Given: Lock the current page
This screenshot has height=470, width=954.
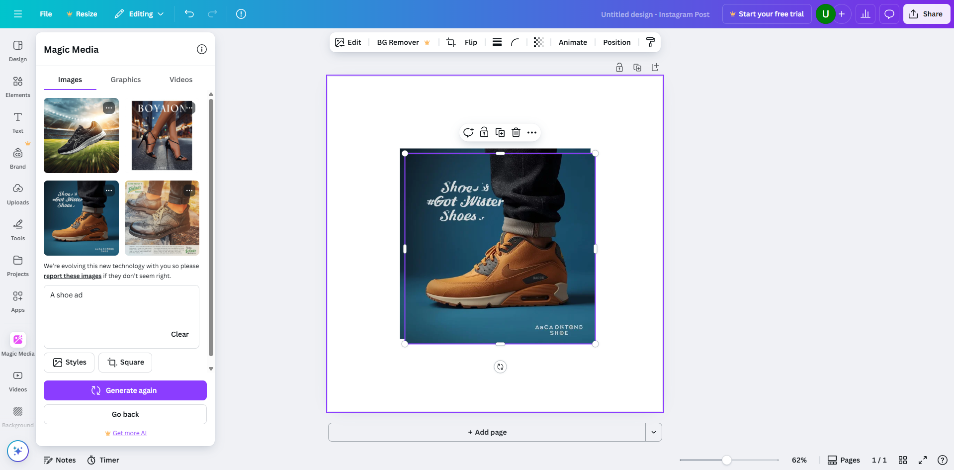Looking at the screenshot, I should coord(619,67).
